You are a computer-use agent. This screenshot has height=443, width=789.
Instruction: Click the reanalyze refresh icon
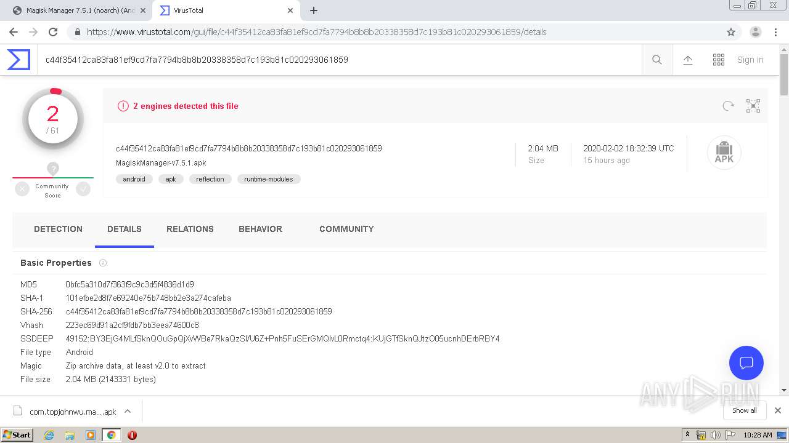(729, 106)
